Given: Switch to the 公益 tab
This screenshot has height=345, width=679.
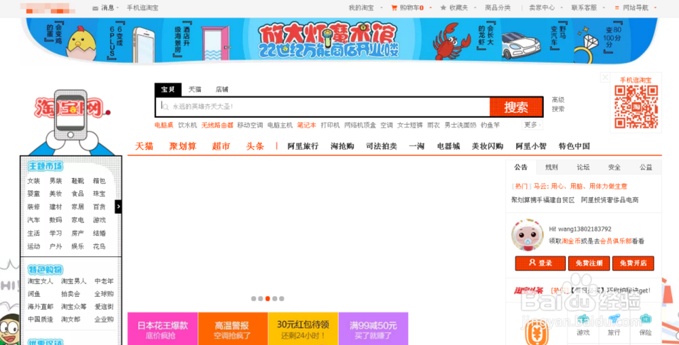Looking at the screenshot, I should [x=646, y=167].
